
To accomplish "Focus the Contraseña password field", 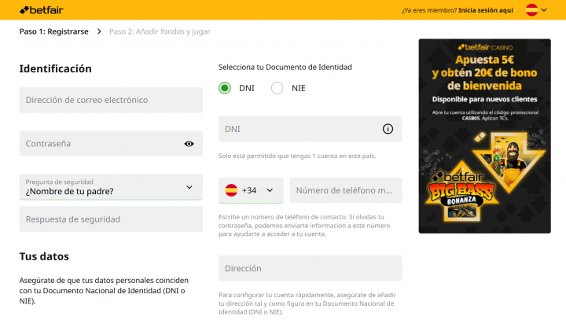I will click(111, 144).
